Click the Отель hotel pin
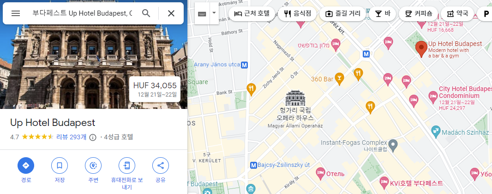Image resolution: width=492 pixels, height=194 pixels. pyautogui.click(x=320, y=174)
